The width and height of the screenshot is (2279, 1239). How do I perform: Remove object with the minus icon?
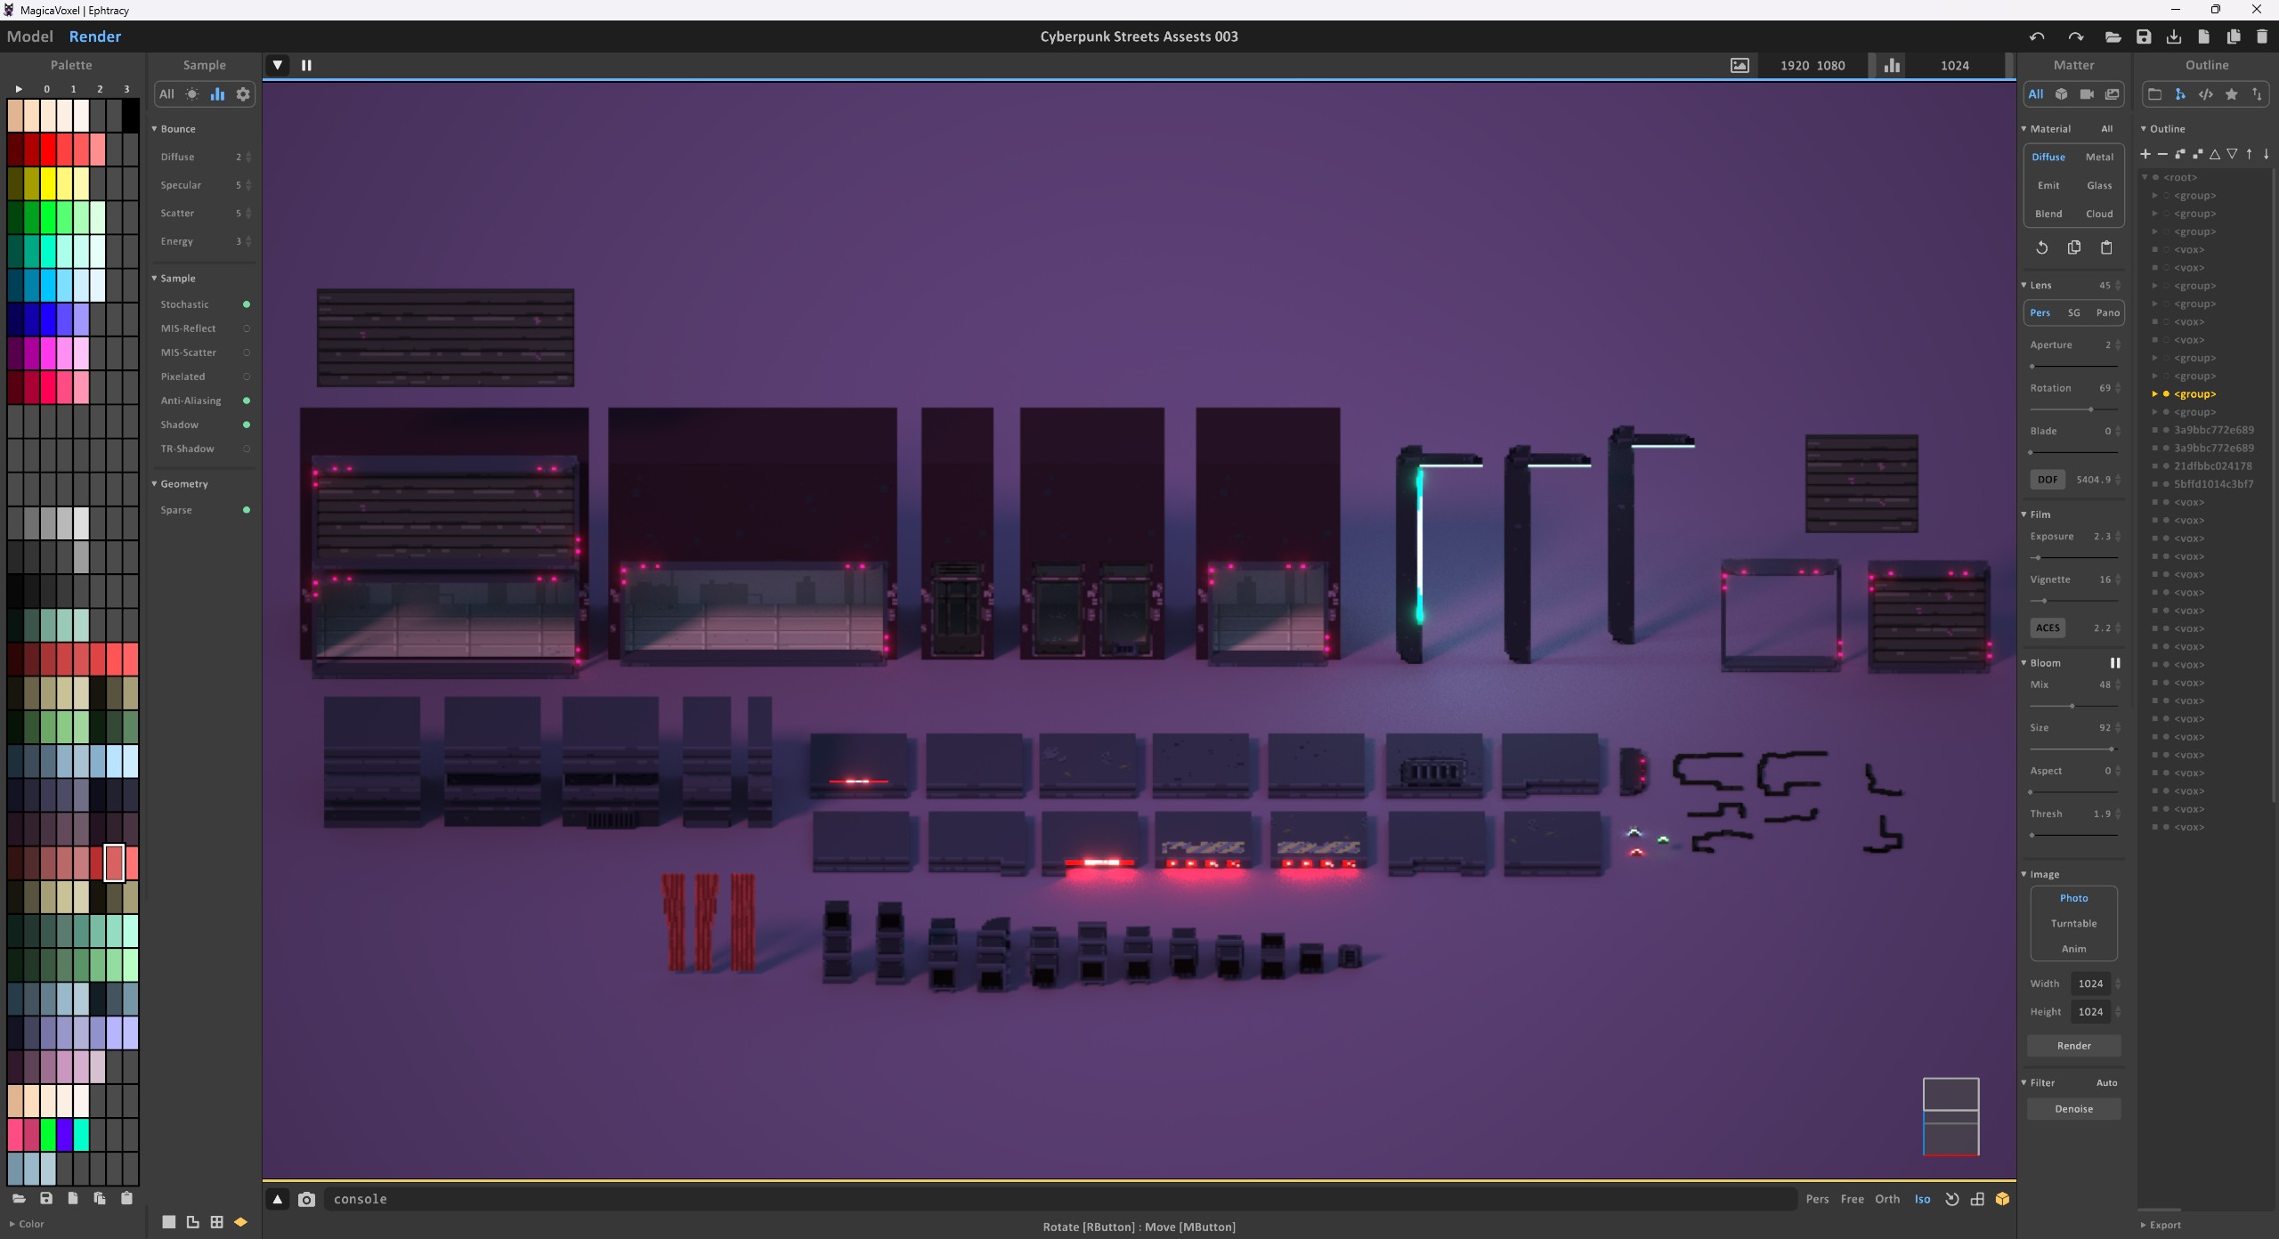click(x=2162, y=154)
